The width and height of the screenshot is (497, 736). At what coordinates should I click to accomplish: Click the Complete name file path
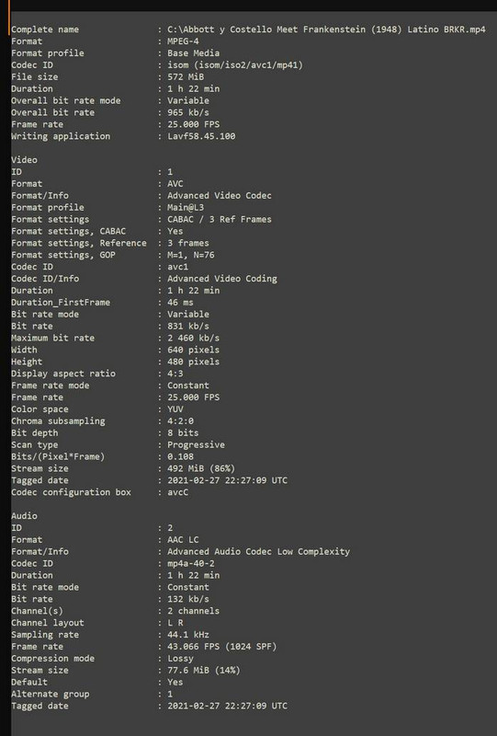[x=326, y=29]
